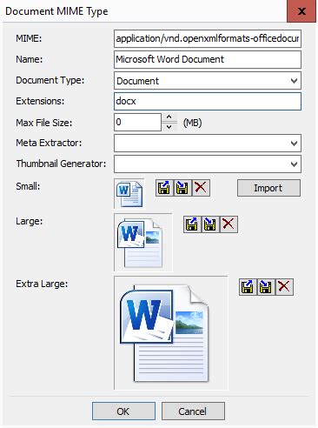Viewport: 318px width, 428px height.
Task: Delete the Small icon
Action: pos(201,188)
